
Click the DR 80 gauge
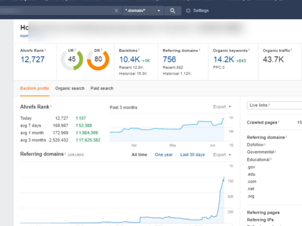[98, 59]
